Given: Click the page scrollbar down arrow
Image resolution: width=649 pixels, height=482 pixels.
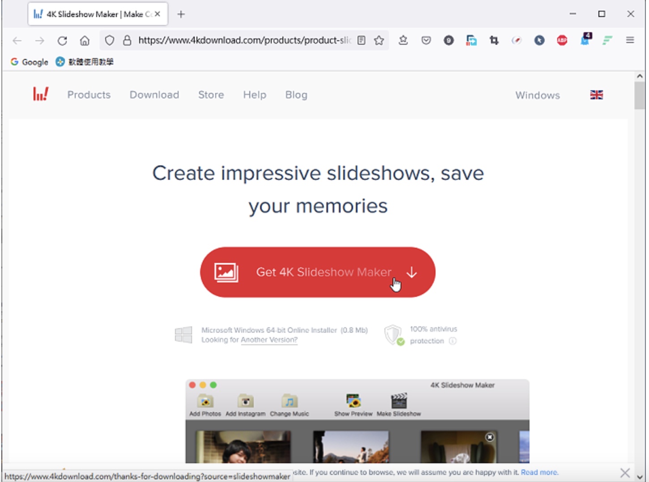Looking at the screenshot, I should [x=640, y=477].
